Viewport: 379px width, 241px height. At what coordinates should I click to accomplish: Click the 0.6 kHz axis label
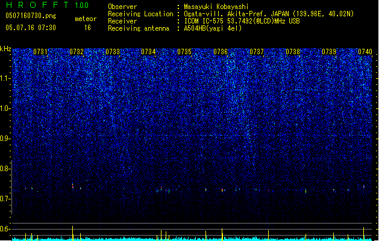(5, 229)
